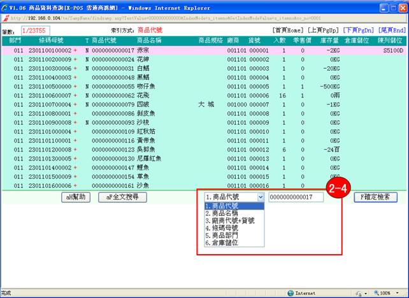Click the F確定檢索 button
Screen dimensions: 409x298
coord(375,197)
